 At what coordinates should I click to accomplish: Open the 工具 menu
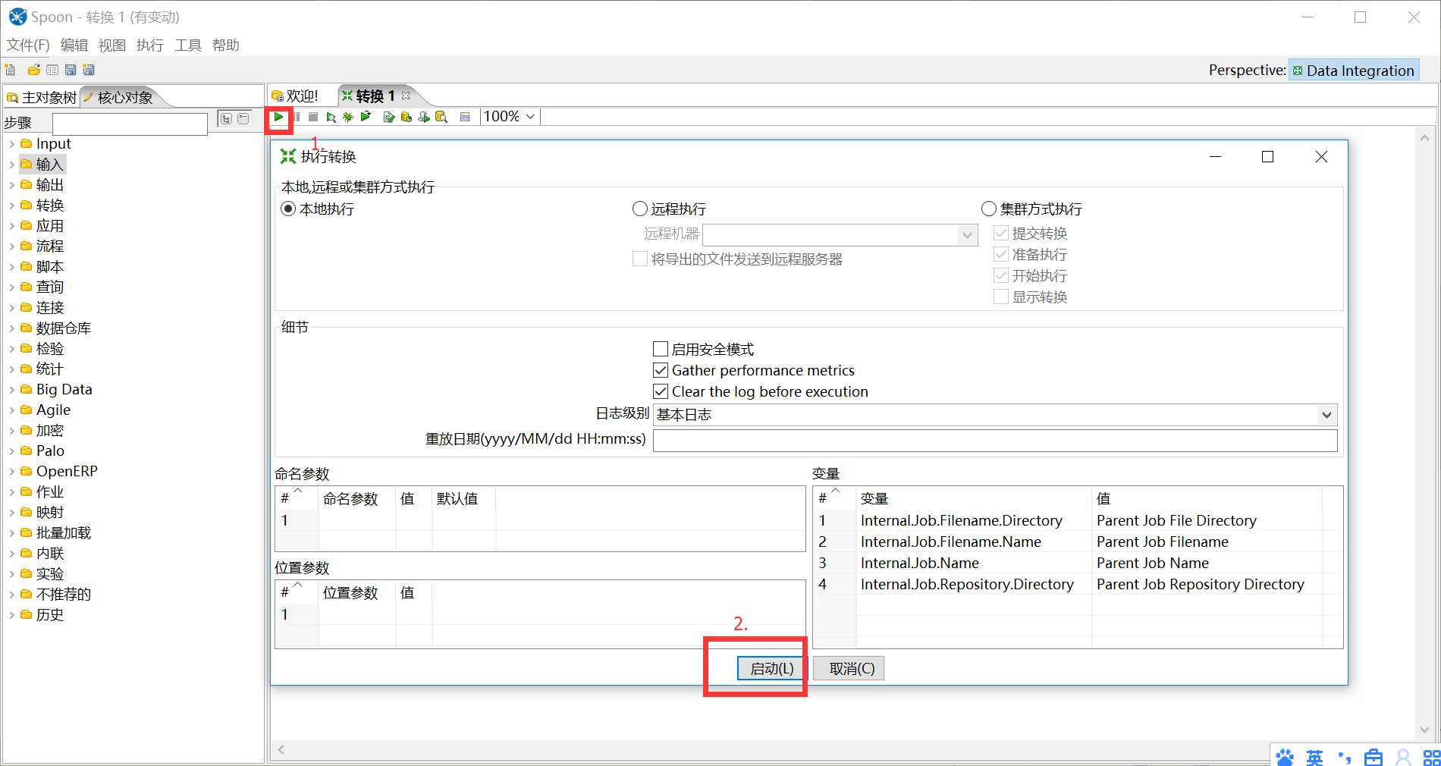188,46
